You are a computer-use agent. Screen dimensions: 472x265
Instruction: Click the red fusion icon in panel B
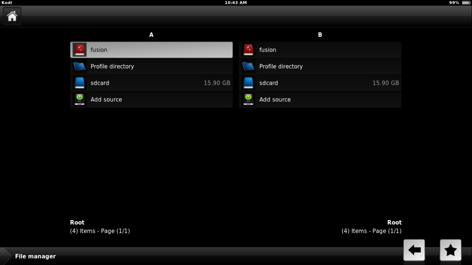tap(248, 50)
